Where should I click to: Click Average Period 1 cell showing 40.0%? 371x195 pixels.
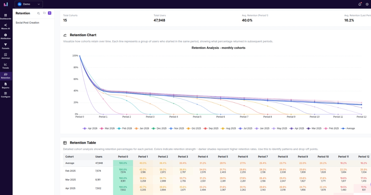pyautogui.click(x=143, y=163)
